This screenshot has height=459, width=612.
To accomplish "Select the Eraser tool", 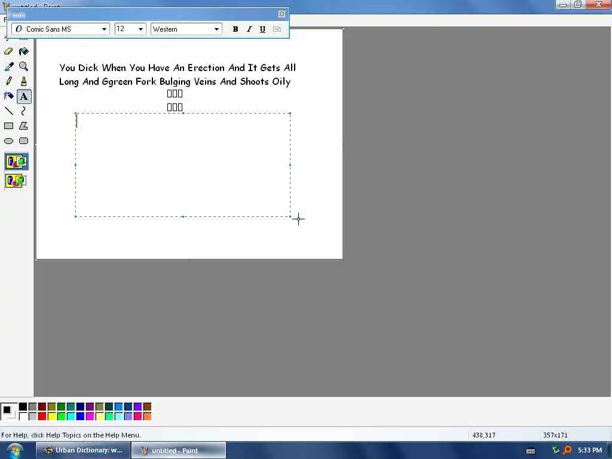I will coord(8,51).
